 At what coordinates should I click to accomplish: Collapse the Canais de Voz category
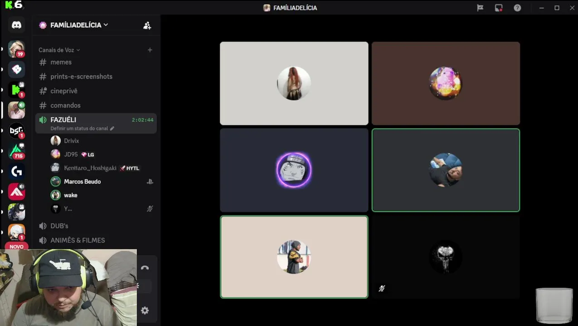pos(59,50)
